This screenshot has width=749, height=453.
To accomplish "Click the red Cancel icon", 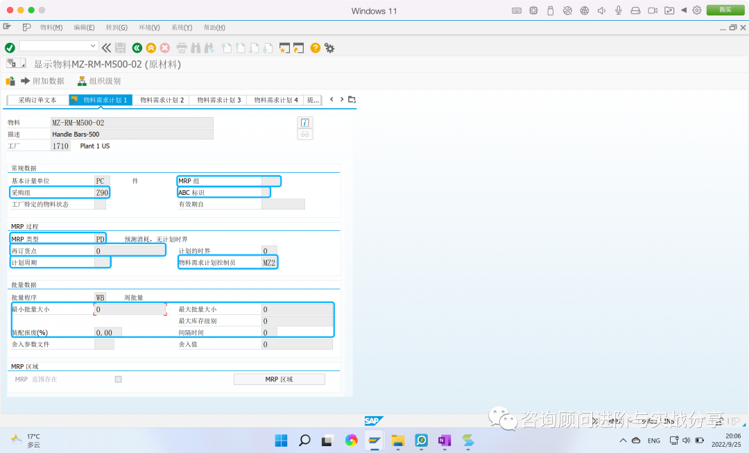I will 164,48.
